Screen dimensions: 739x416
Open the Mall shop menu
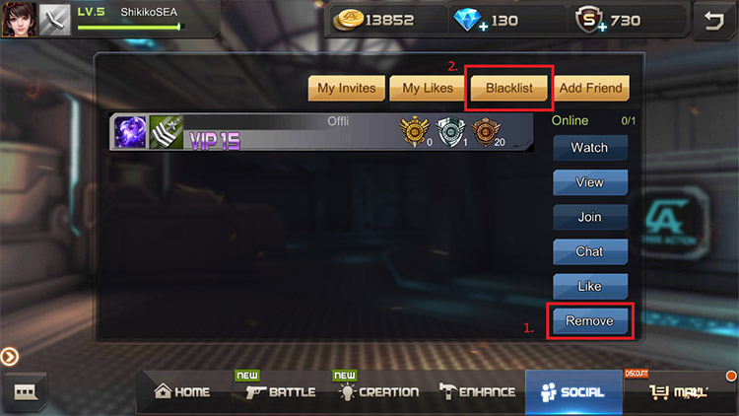point(677,391)
